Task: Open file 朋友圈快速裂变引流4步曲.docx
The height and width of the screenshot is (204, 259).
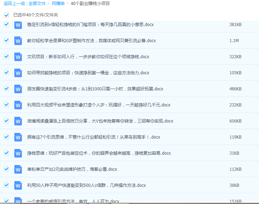Action: point(95,89)
